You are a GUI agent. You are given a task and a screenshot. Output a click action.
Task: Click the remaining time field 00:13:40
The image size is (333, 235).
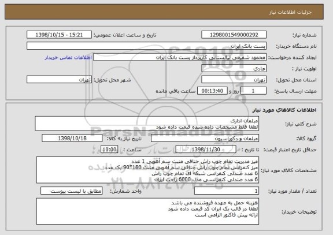[212, 91]
